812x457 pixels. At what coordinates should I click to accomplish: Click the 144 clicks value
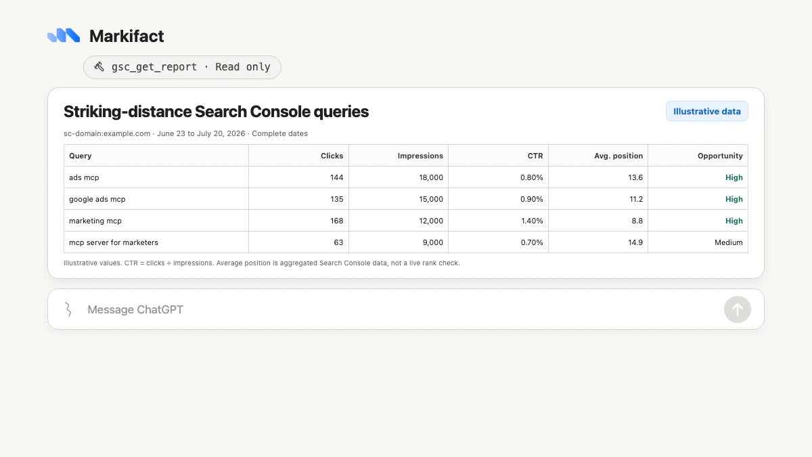[336, 177]
